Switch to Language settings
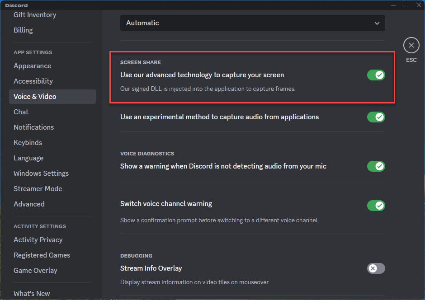The height and width of the screenshot is (300, 425). tap(28, 158)
